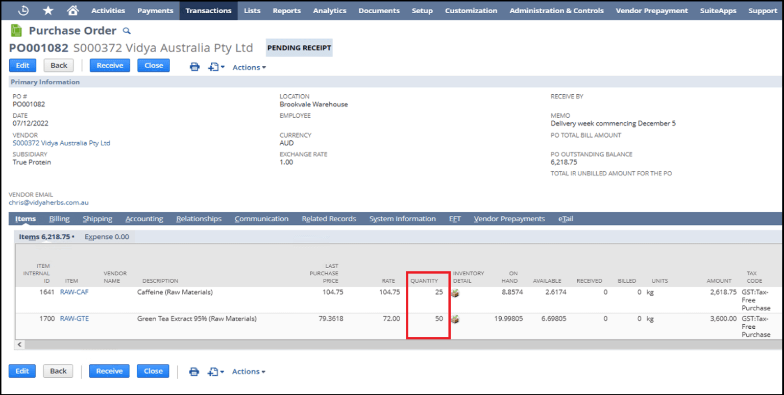Image resolution: width=784 pixels, height=395 pixels.
Task: Open inventory detail icon for RAW-GTE line
Action: click(x=456, y=319)
